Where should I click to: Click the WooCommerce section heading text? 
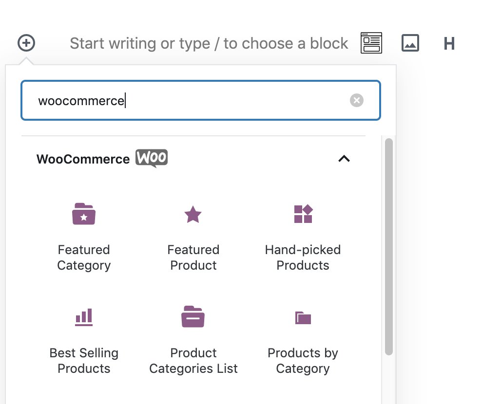click(83, 159)
